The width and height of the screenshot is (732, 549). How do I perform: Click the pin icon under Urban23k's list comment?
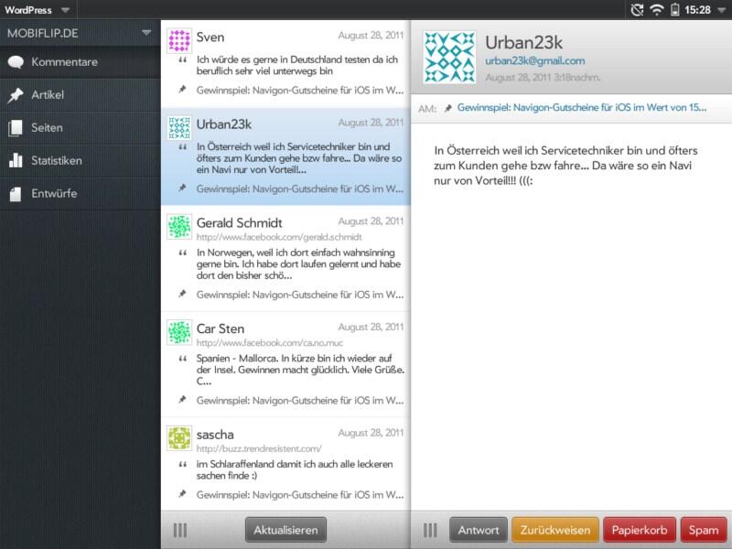click(x=182, y=188)
